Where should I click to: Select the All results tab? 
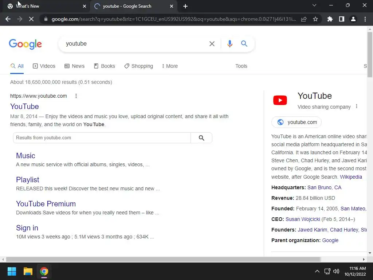(17, 66)
